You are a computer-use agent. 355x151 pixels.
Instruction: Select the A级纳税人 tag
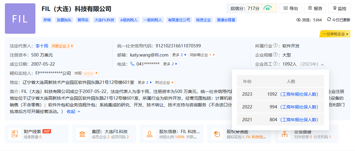tap(129, 20)
